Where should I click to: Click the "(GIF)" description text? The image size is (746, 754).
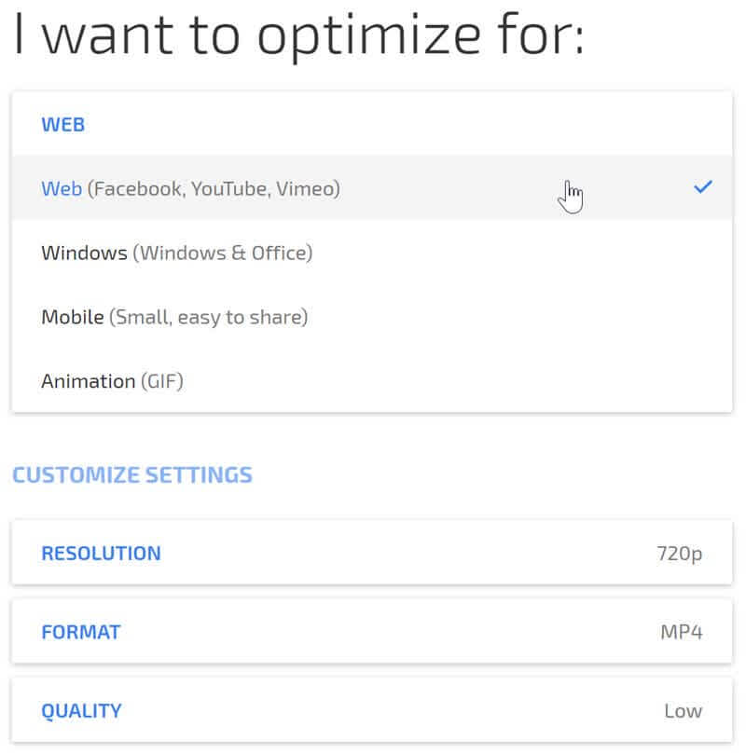(x=161, y=381)
